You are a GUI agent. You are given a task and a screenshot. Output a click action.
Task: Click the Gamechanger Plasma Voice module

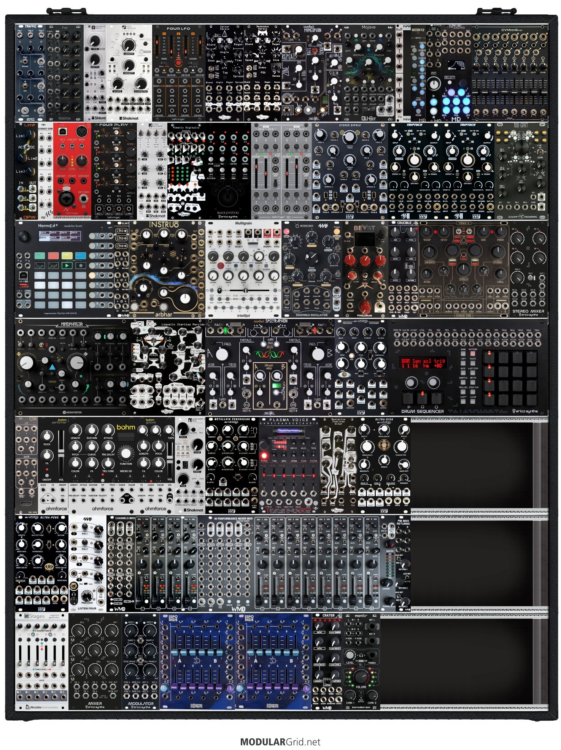[x=289, y=465]
